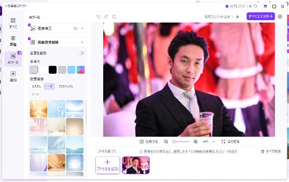Refresh the AIクレジット count
The image size is (289, 182).
(x=256, y=6)
